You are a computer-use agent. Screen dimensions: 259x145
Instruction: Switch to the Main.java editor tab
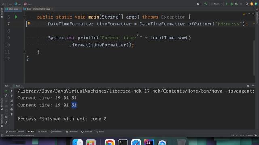13,9
